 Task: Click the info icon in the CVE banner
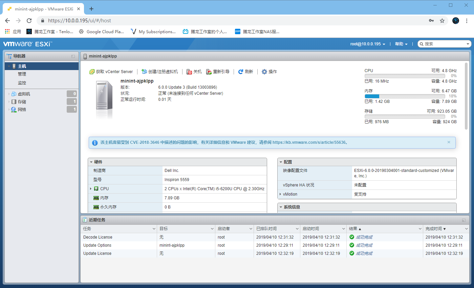(x=95, y=142)
